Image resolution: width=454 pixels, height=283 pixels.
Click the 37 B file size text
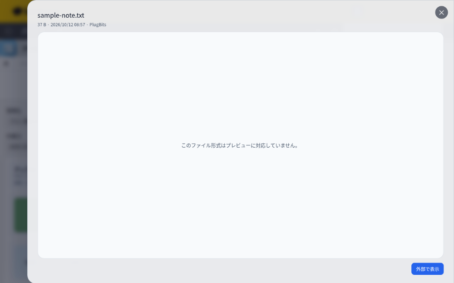(x=42, y=24)
